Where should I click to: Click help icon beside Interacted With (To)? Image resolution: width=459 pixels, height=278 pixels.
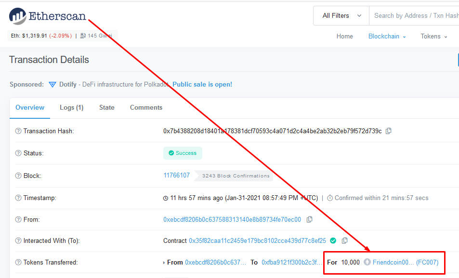pyautogui.click(x=18, y=240)
